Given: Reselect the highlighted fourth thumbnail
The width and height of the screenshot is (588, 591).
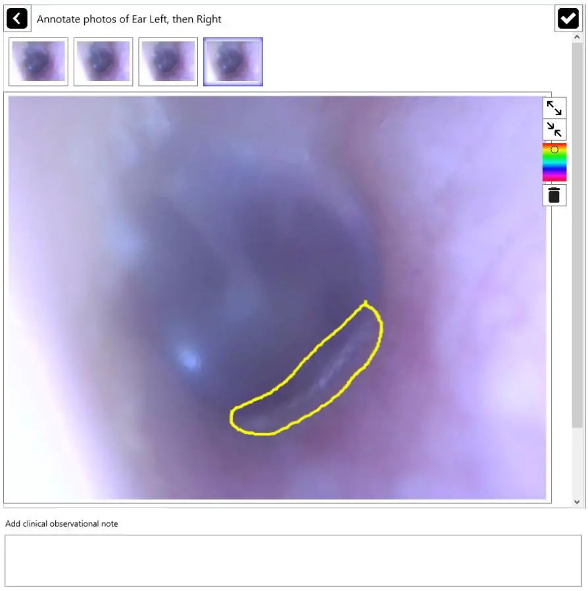Looking at the screenshot, I should coord(233,61).
